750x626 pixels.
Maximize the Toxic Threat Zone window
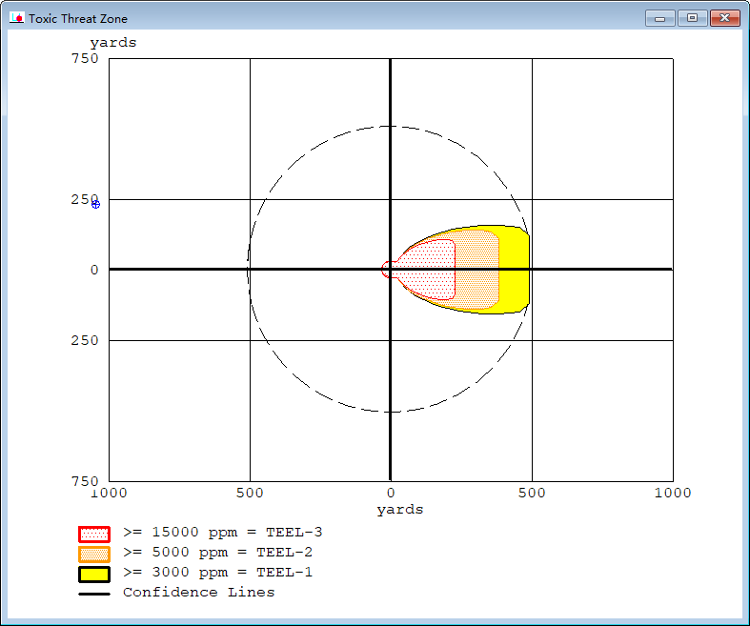click(692, 18)
